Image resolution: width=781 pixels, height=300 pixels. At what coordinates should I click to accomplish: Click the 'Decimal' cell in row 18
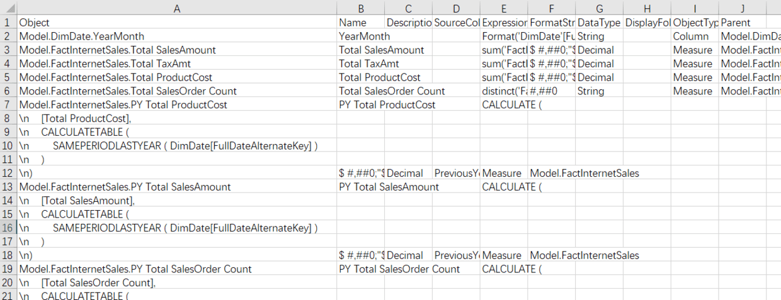point(408,255)
